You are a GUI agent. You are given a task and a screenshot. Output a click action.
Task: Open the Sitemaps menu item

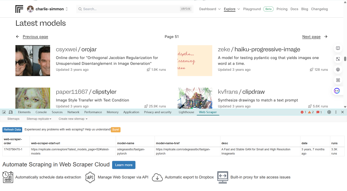pyautogui.click(x=13, y=119)
